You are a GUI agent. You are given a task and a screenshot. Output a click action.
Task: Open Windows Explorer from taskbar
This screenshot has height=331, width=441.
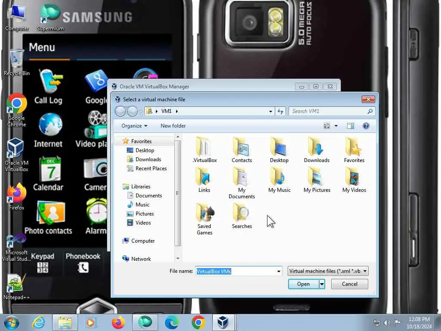(x=65, y=322)
